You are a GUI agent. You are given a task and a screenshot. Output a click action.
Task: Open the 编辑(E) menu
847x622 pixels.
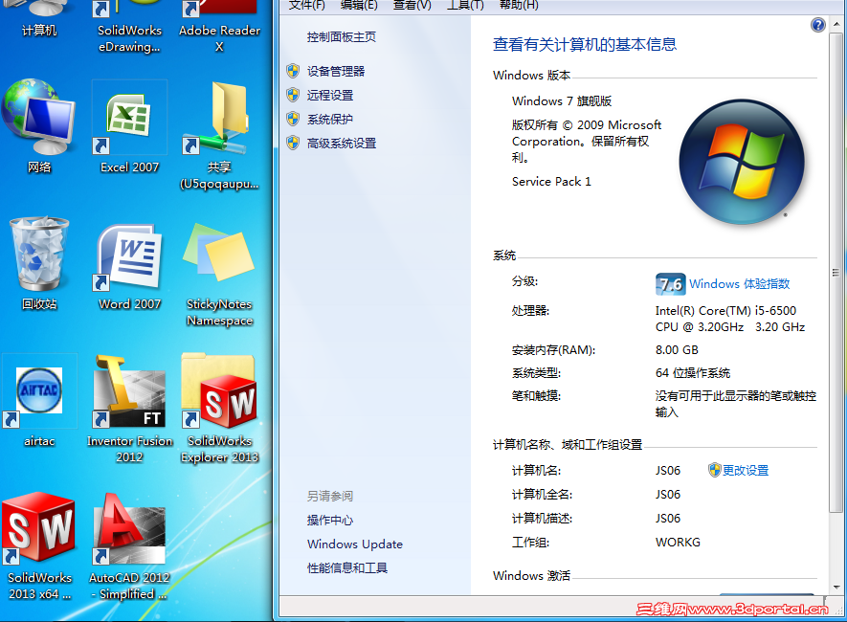click(x=359, y=6)
